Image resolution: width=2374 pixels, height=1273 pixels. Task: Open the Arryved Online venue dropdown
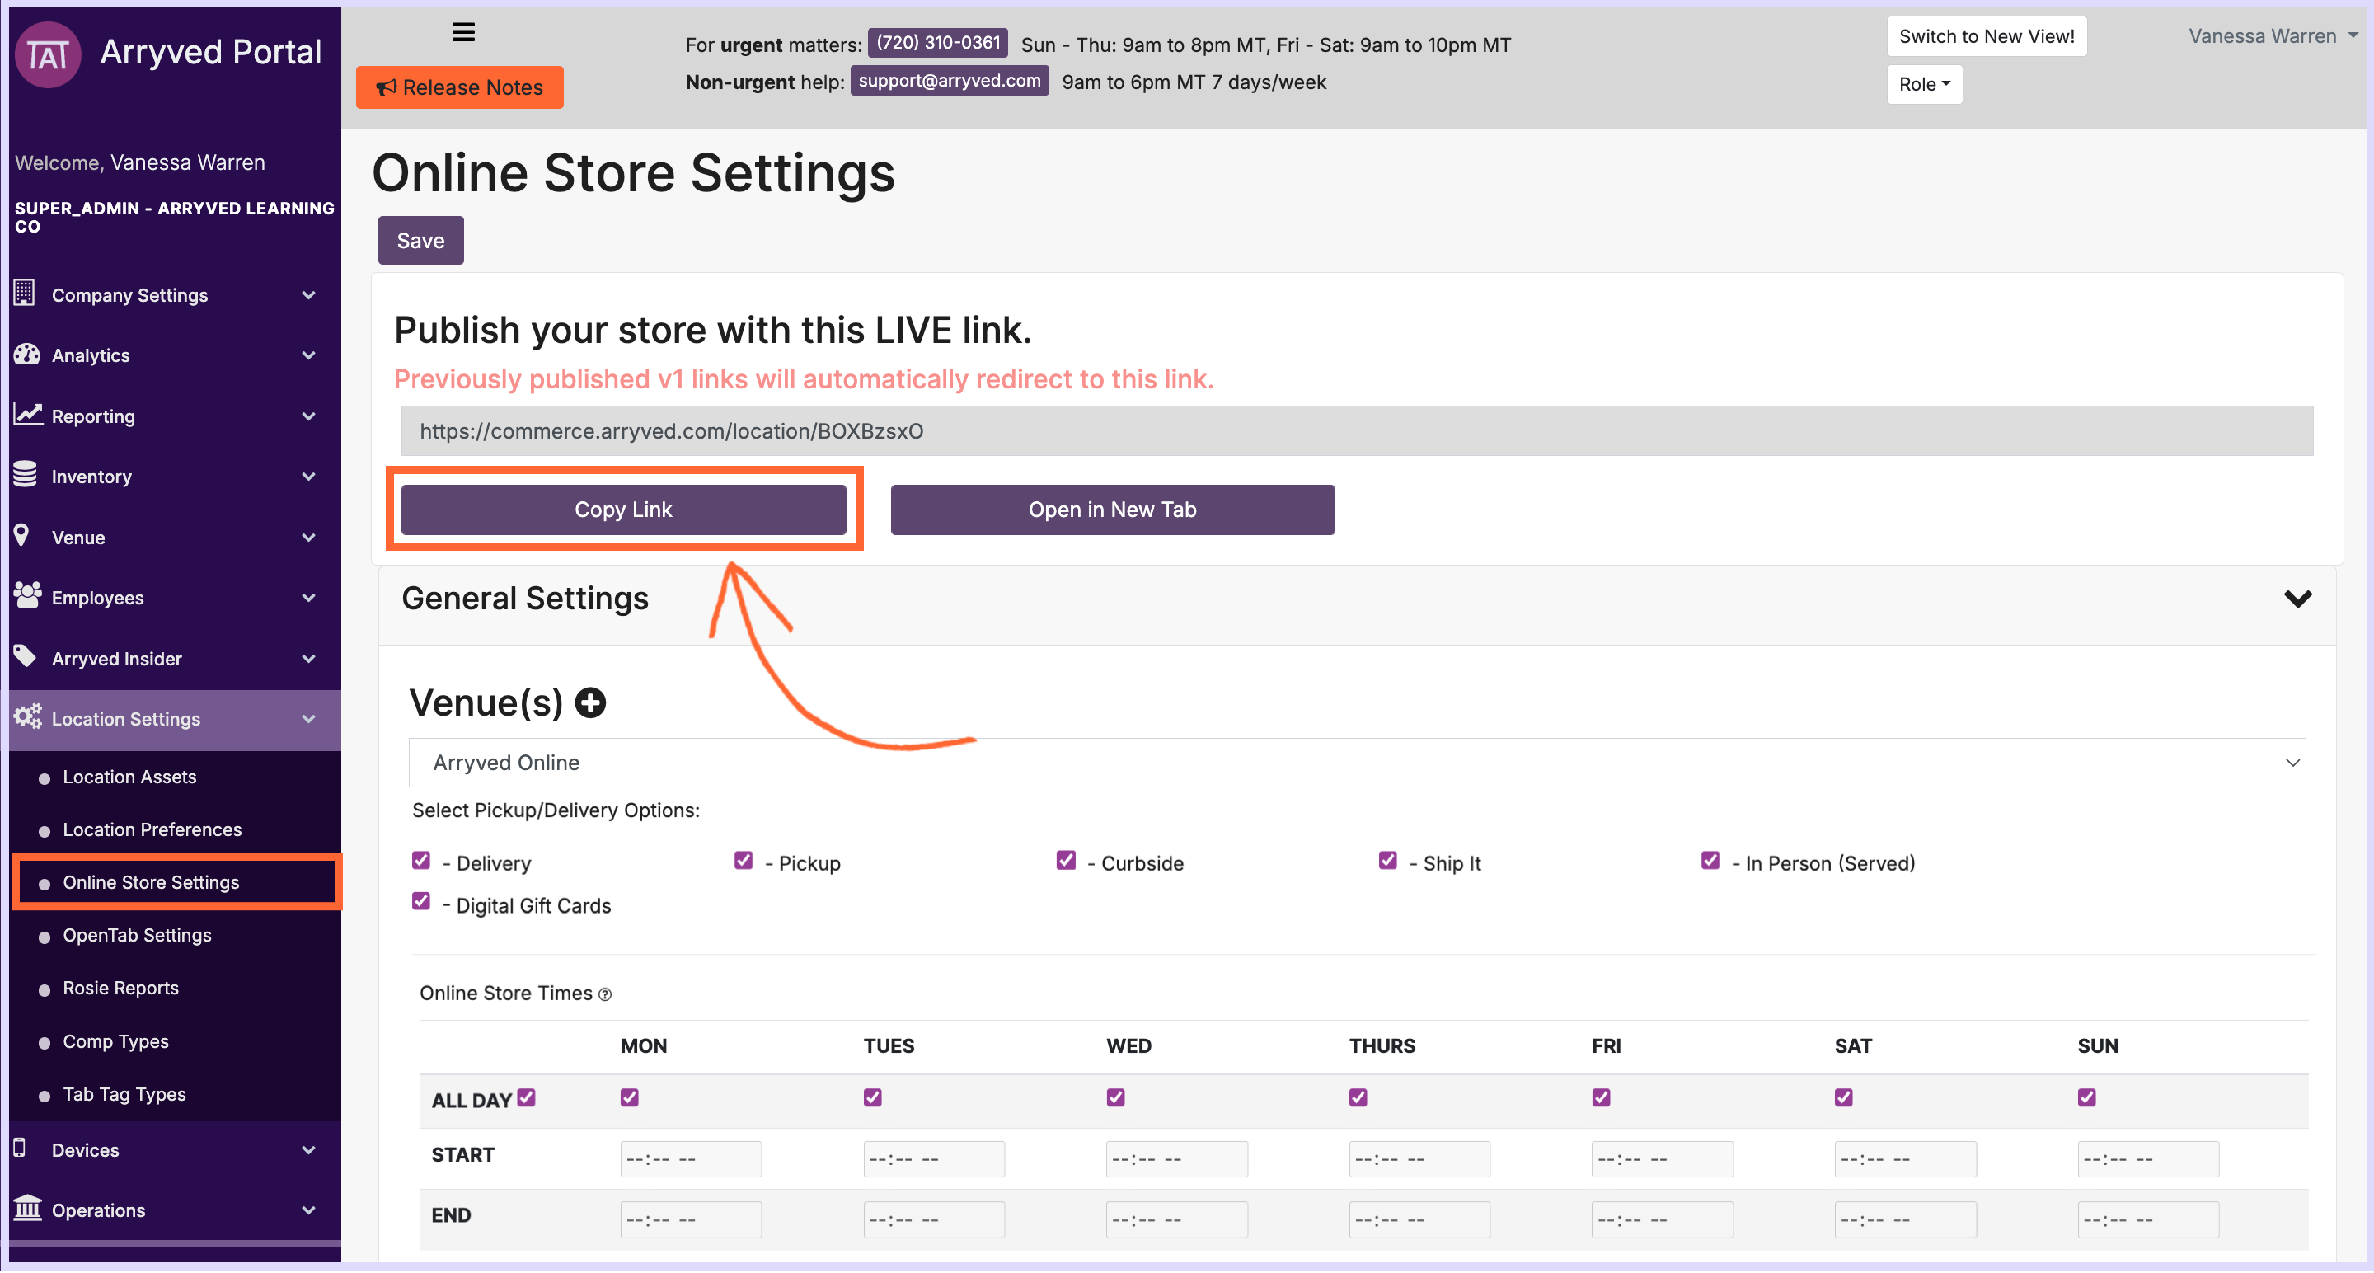(x=1357, y=763)
